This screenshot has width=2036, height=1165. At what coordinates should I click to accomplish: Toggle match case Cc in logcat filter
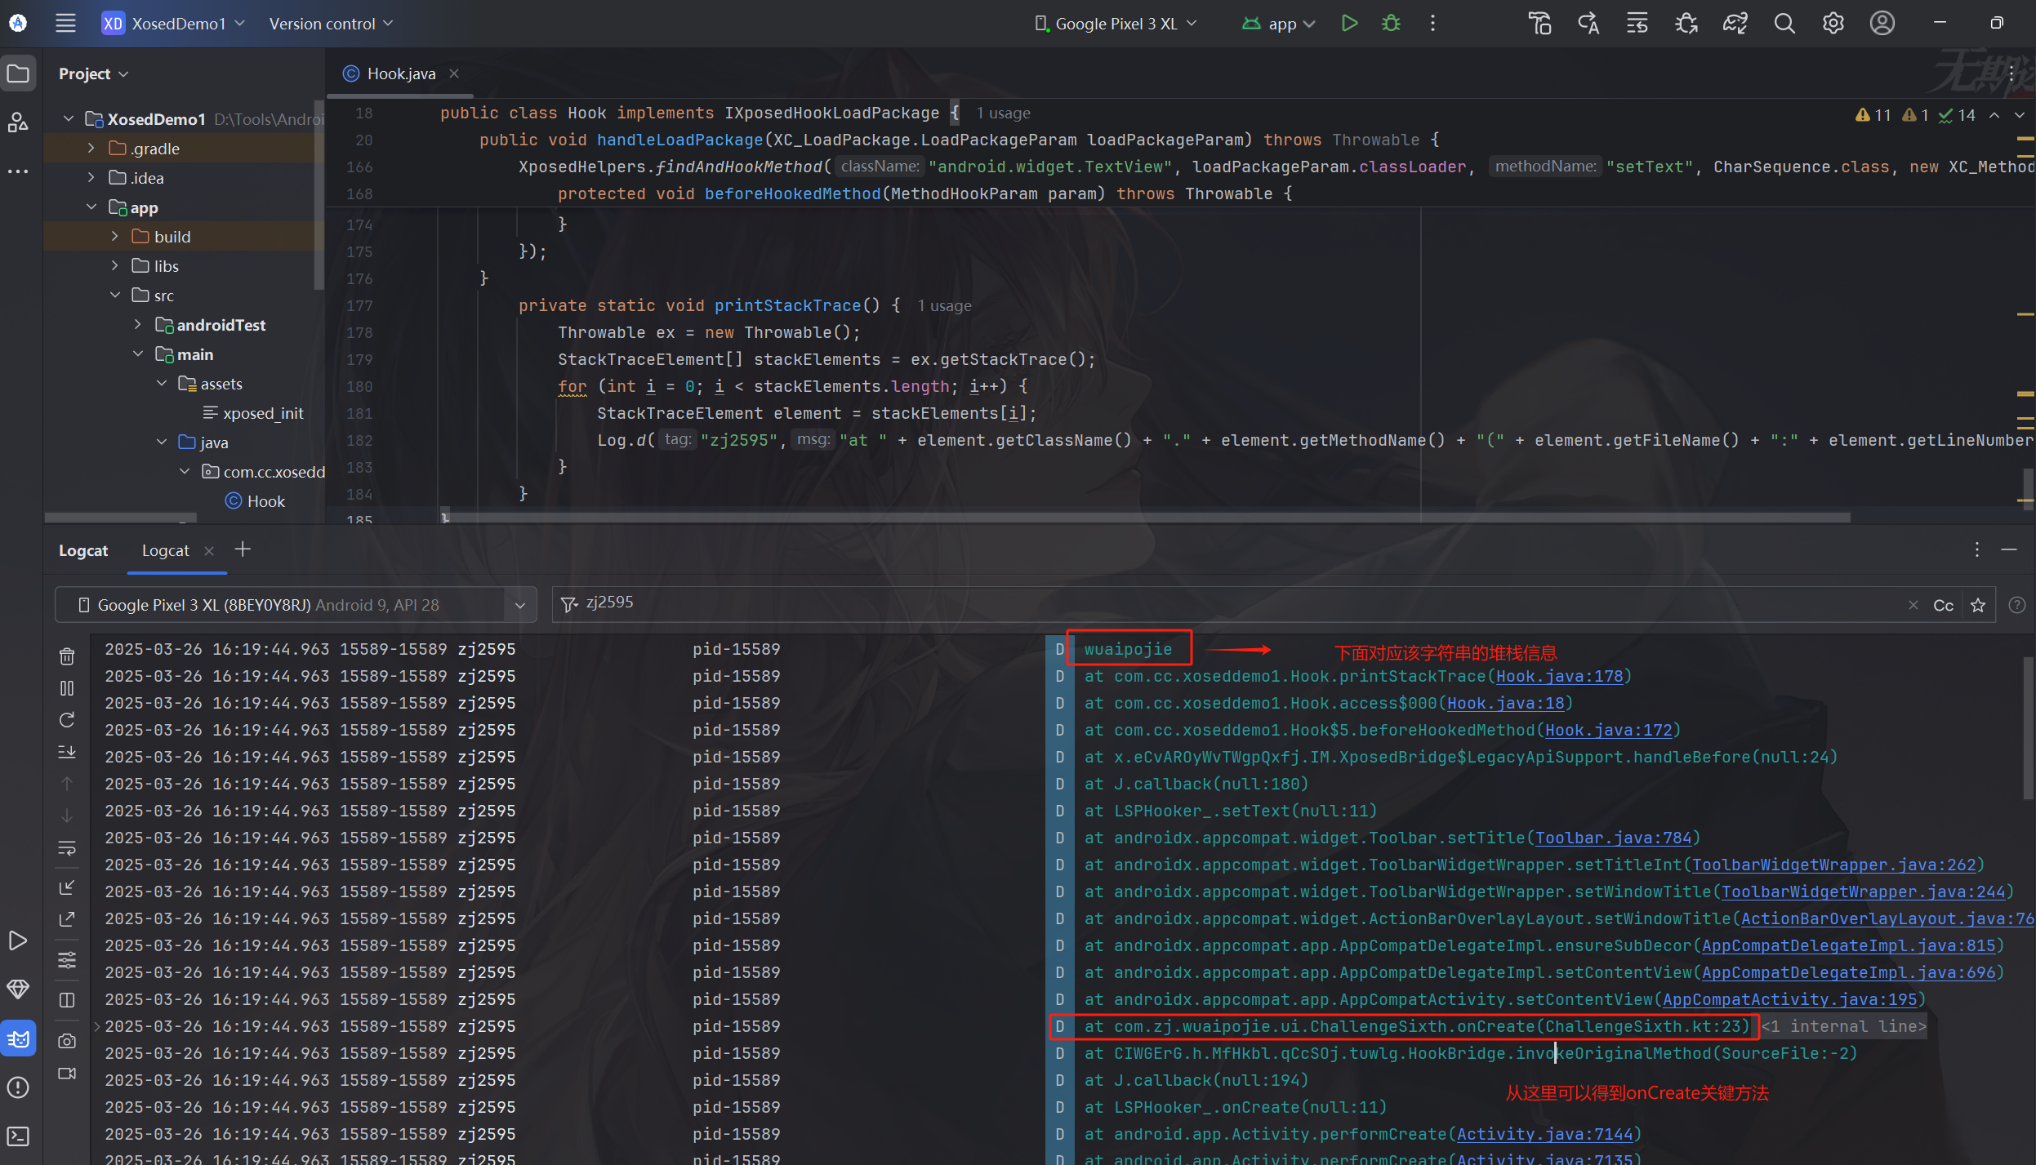(x=1943, y=605)
